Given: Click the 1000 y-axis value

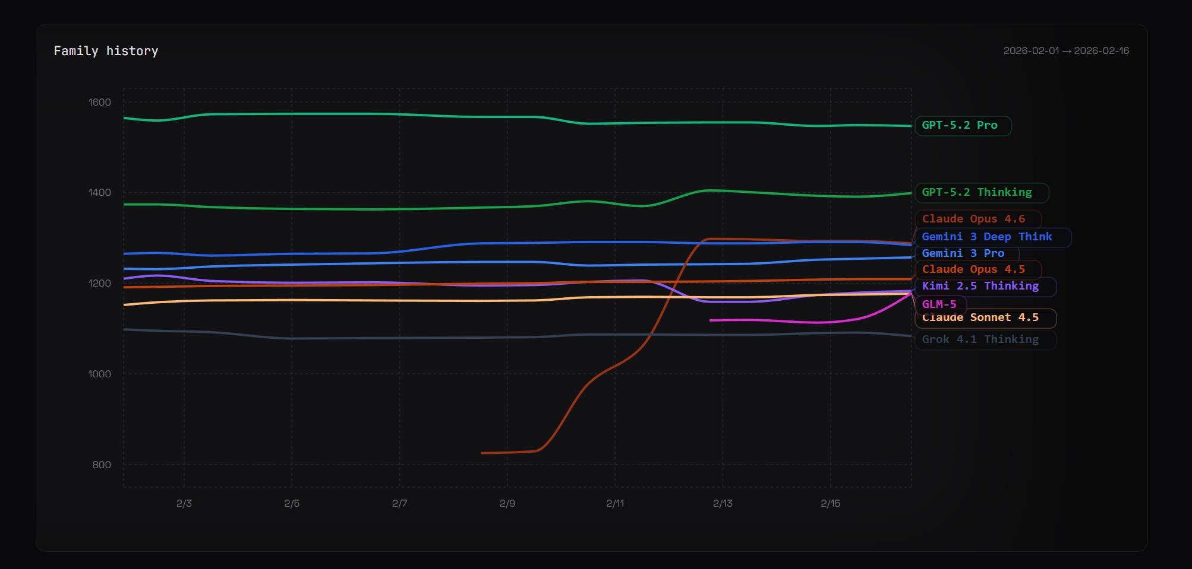Looking at the screenshot, I should tap(100, 374).
